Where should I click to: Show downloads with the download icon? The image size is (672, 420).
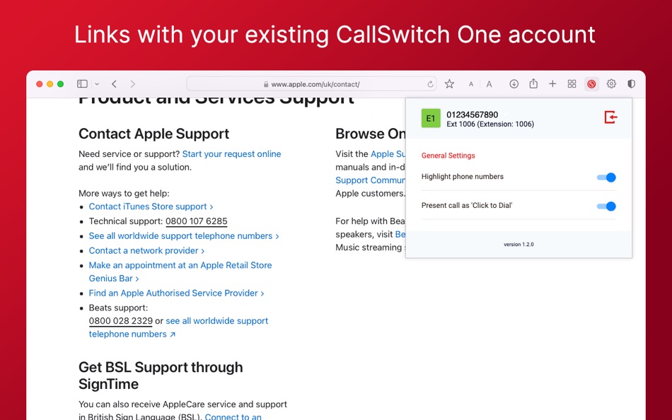(514, 84)
